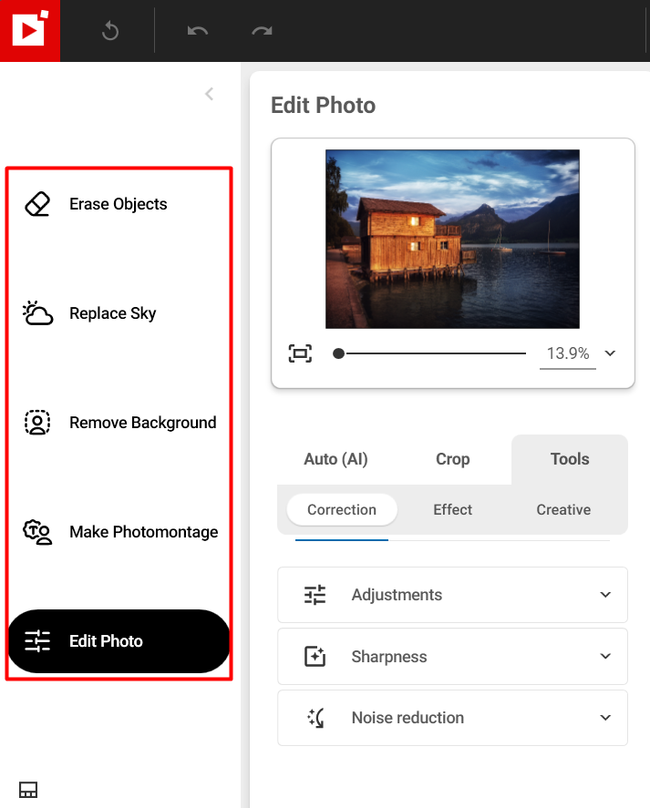Screen dimensions: 650x808
Task: Open the zoom level dropdown
Action: pyautogui.click(x=609, y=353)
